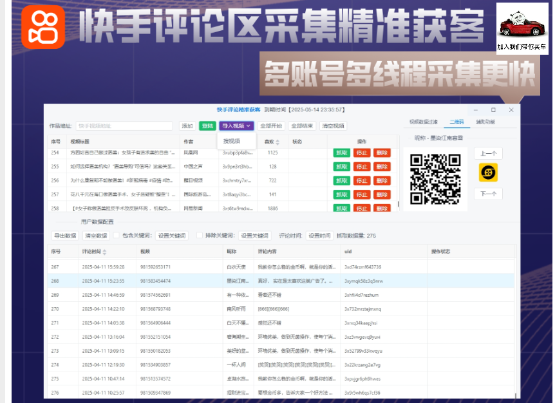Select uid 3xz5vwgevq9yuvi

pyautogui.click(x=362, y=337)
